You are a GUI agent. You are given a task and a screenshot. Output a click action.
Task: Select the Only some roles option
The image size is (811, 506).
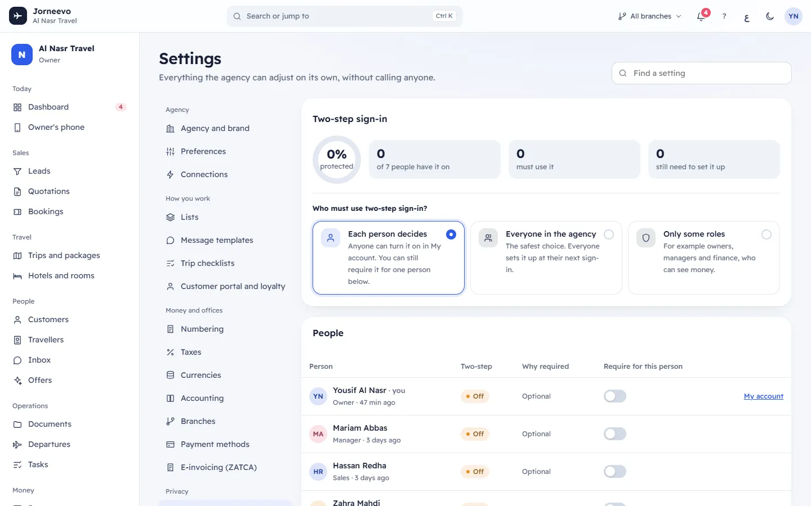704,257
